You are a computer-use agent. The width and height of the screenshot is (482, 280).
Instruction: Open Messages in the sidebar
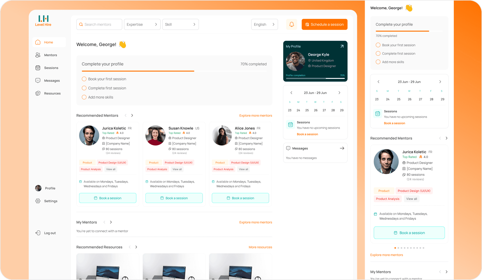(x=49, y=81)
